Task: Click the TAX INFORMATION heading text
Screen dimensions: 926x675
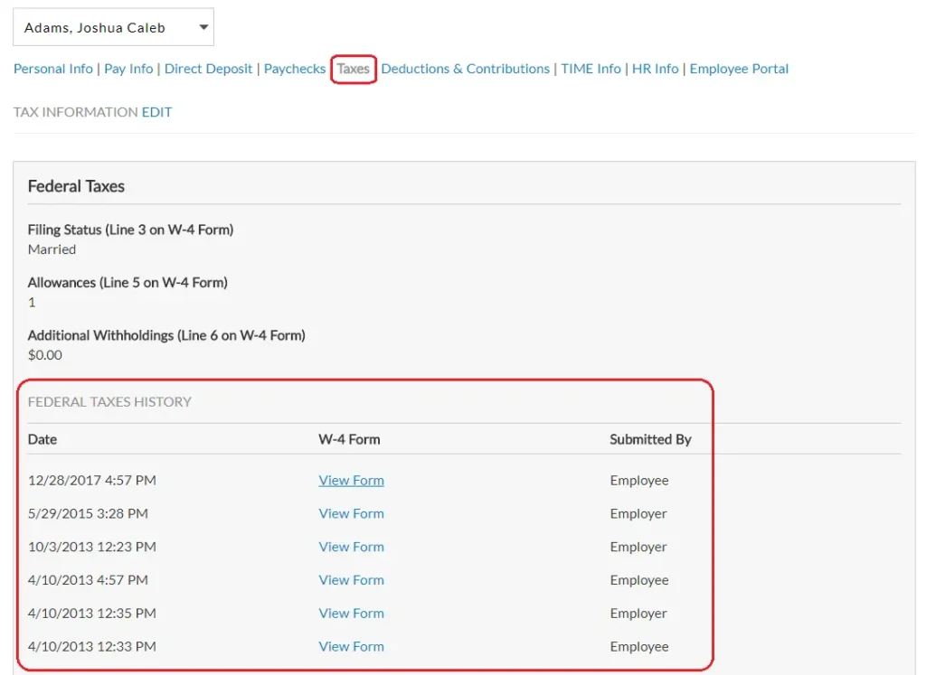Action: point(76,112)
